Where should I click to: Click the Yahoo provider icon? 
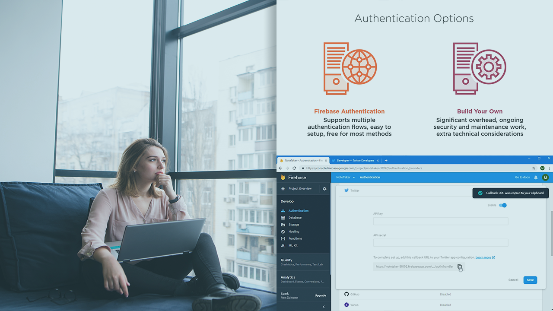[x=346, y=305]
